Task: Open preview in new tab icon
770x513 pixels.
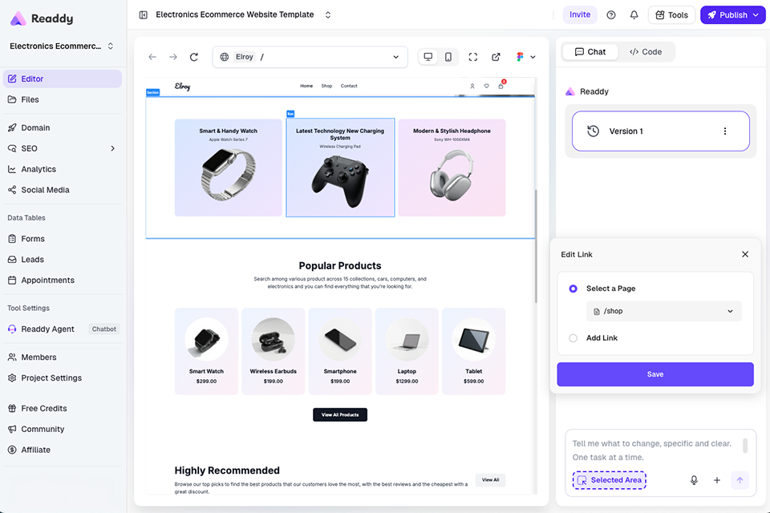Action: point(496,57)
